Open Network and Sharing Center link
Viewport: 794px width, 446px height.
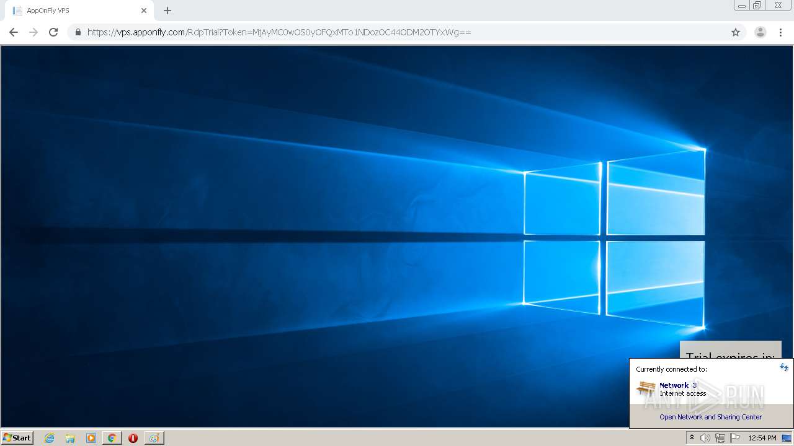click(711, 417)
